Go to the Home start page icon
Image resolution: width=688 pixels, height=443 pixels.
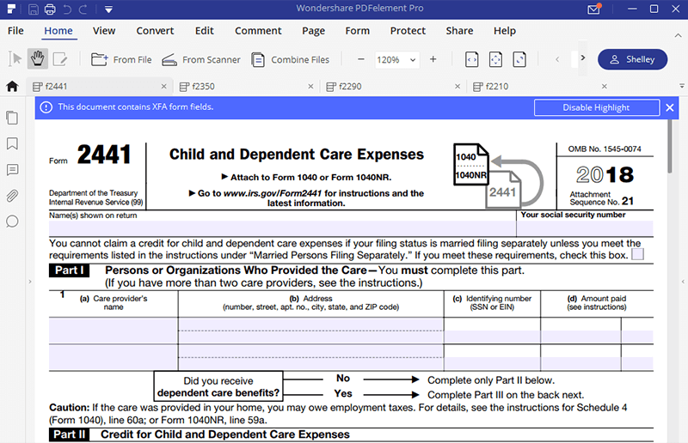(x=12, y=87)
